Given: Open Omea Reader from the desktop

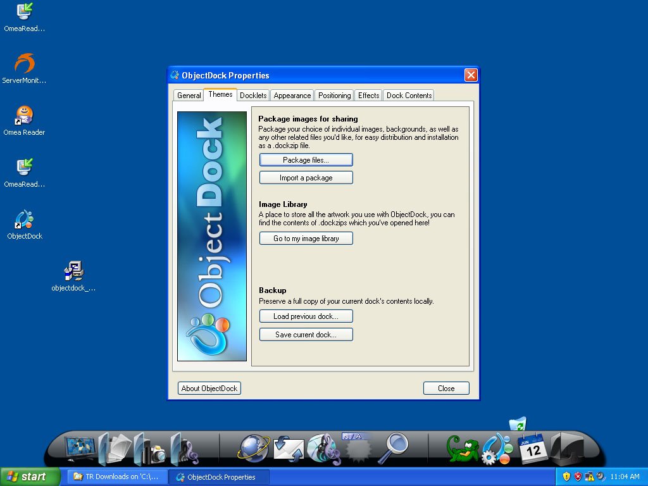Looking at the screenshot, I should click(24, 115).
